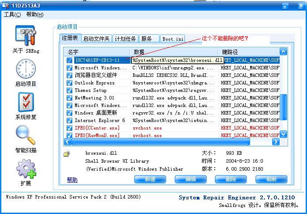This screenshot has width=307, height=214.
Task: Open the About SREng hammer icon
Action: (26, 35)
